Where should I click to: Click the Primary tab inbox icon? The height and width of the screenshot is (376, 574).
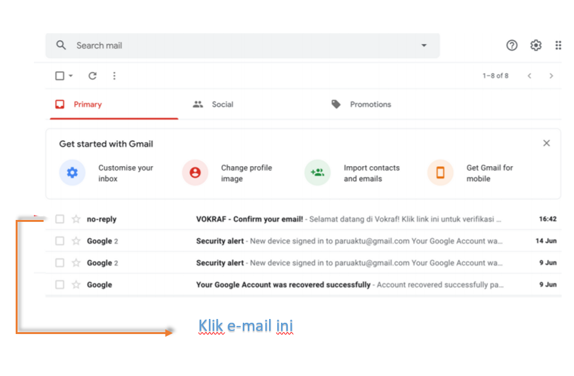[x=60, y=104]
